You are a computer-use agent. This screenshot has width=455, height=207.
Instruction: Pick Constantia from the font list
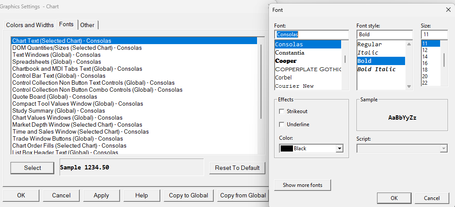(x=289, y=52)
